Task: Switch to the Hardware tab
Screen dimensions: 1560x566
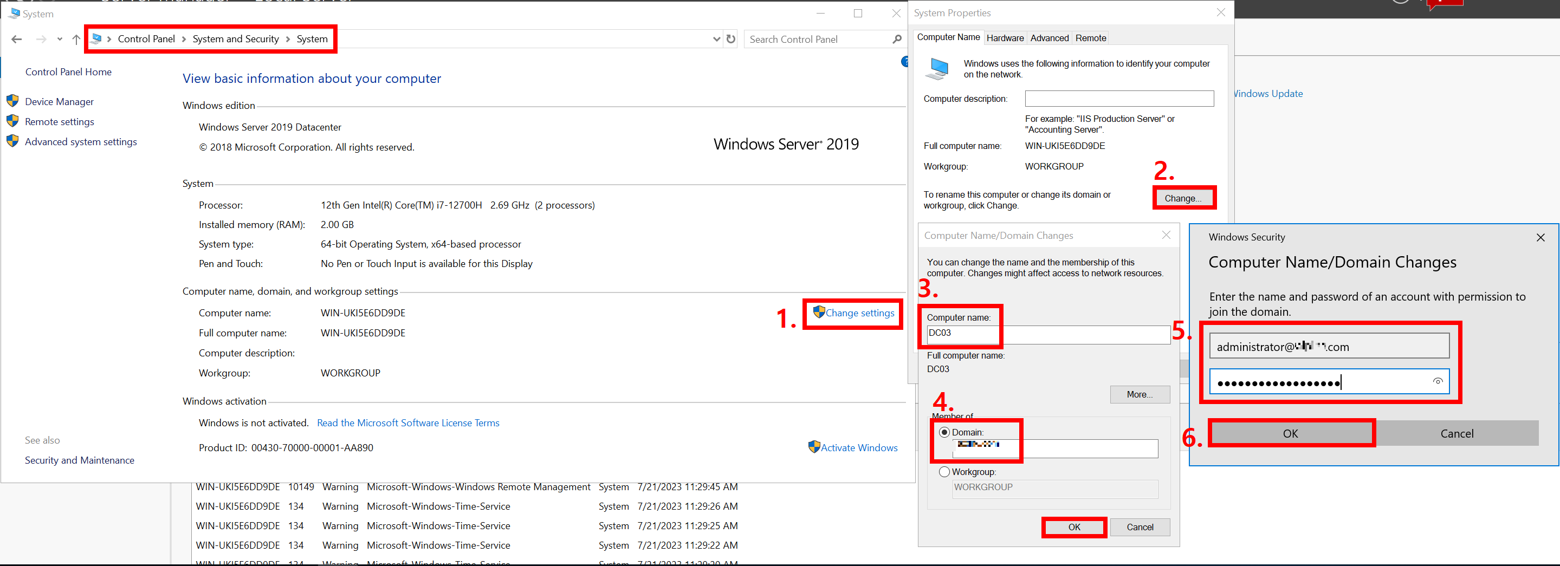Action: (x=1005, y=38)
